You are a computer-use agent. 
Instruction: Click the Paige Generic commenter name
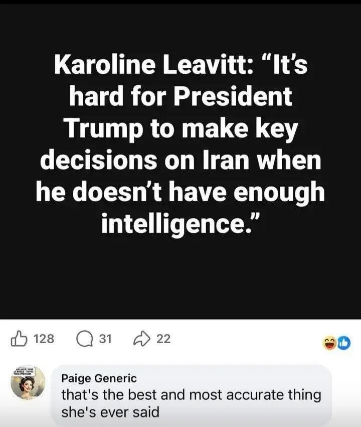click(x=98, y=379)
